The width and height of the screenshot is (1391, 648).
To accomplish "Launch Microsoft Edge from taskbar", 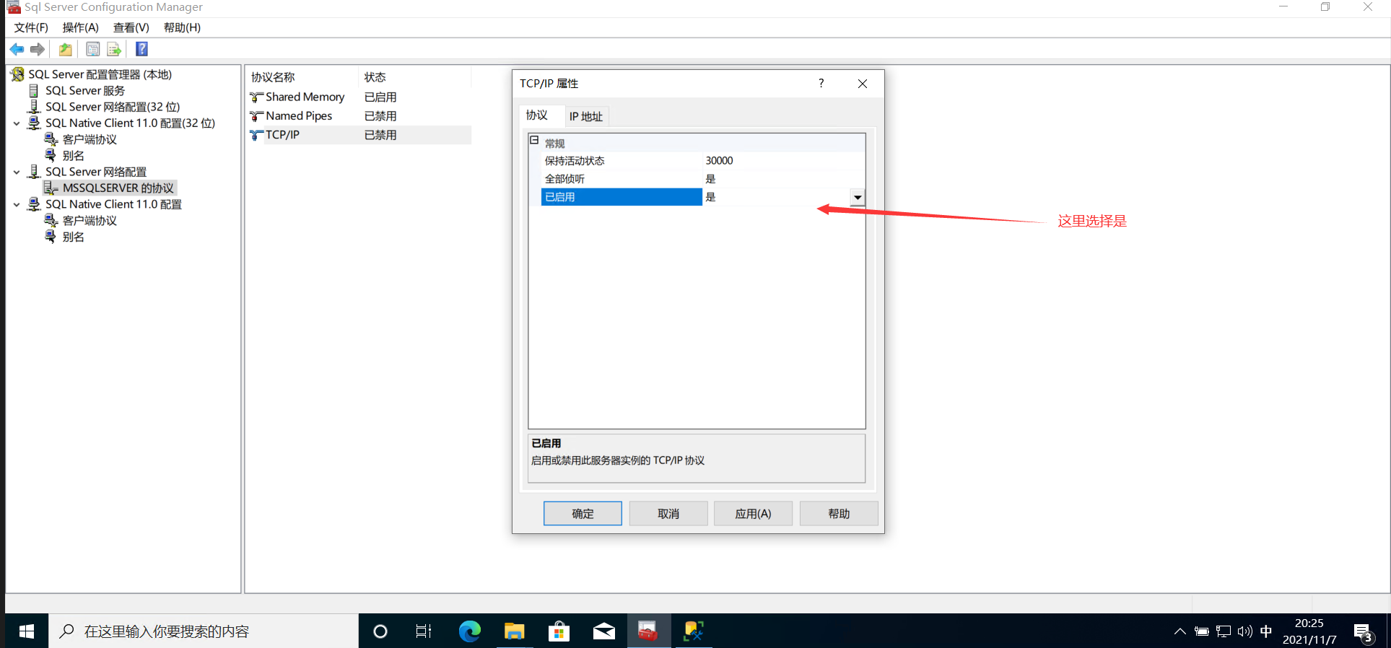I will [x=470, y=631].
